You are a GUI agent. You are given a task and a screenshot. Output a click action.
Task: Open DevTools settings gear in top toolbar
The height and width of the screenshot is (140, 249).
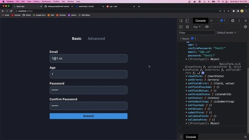(x=233, y=21)
